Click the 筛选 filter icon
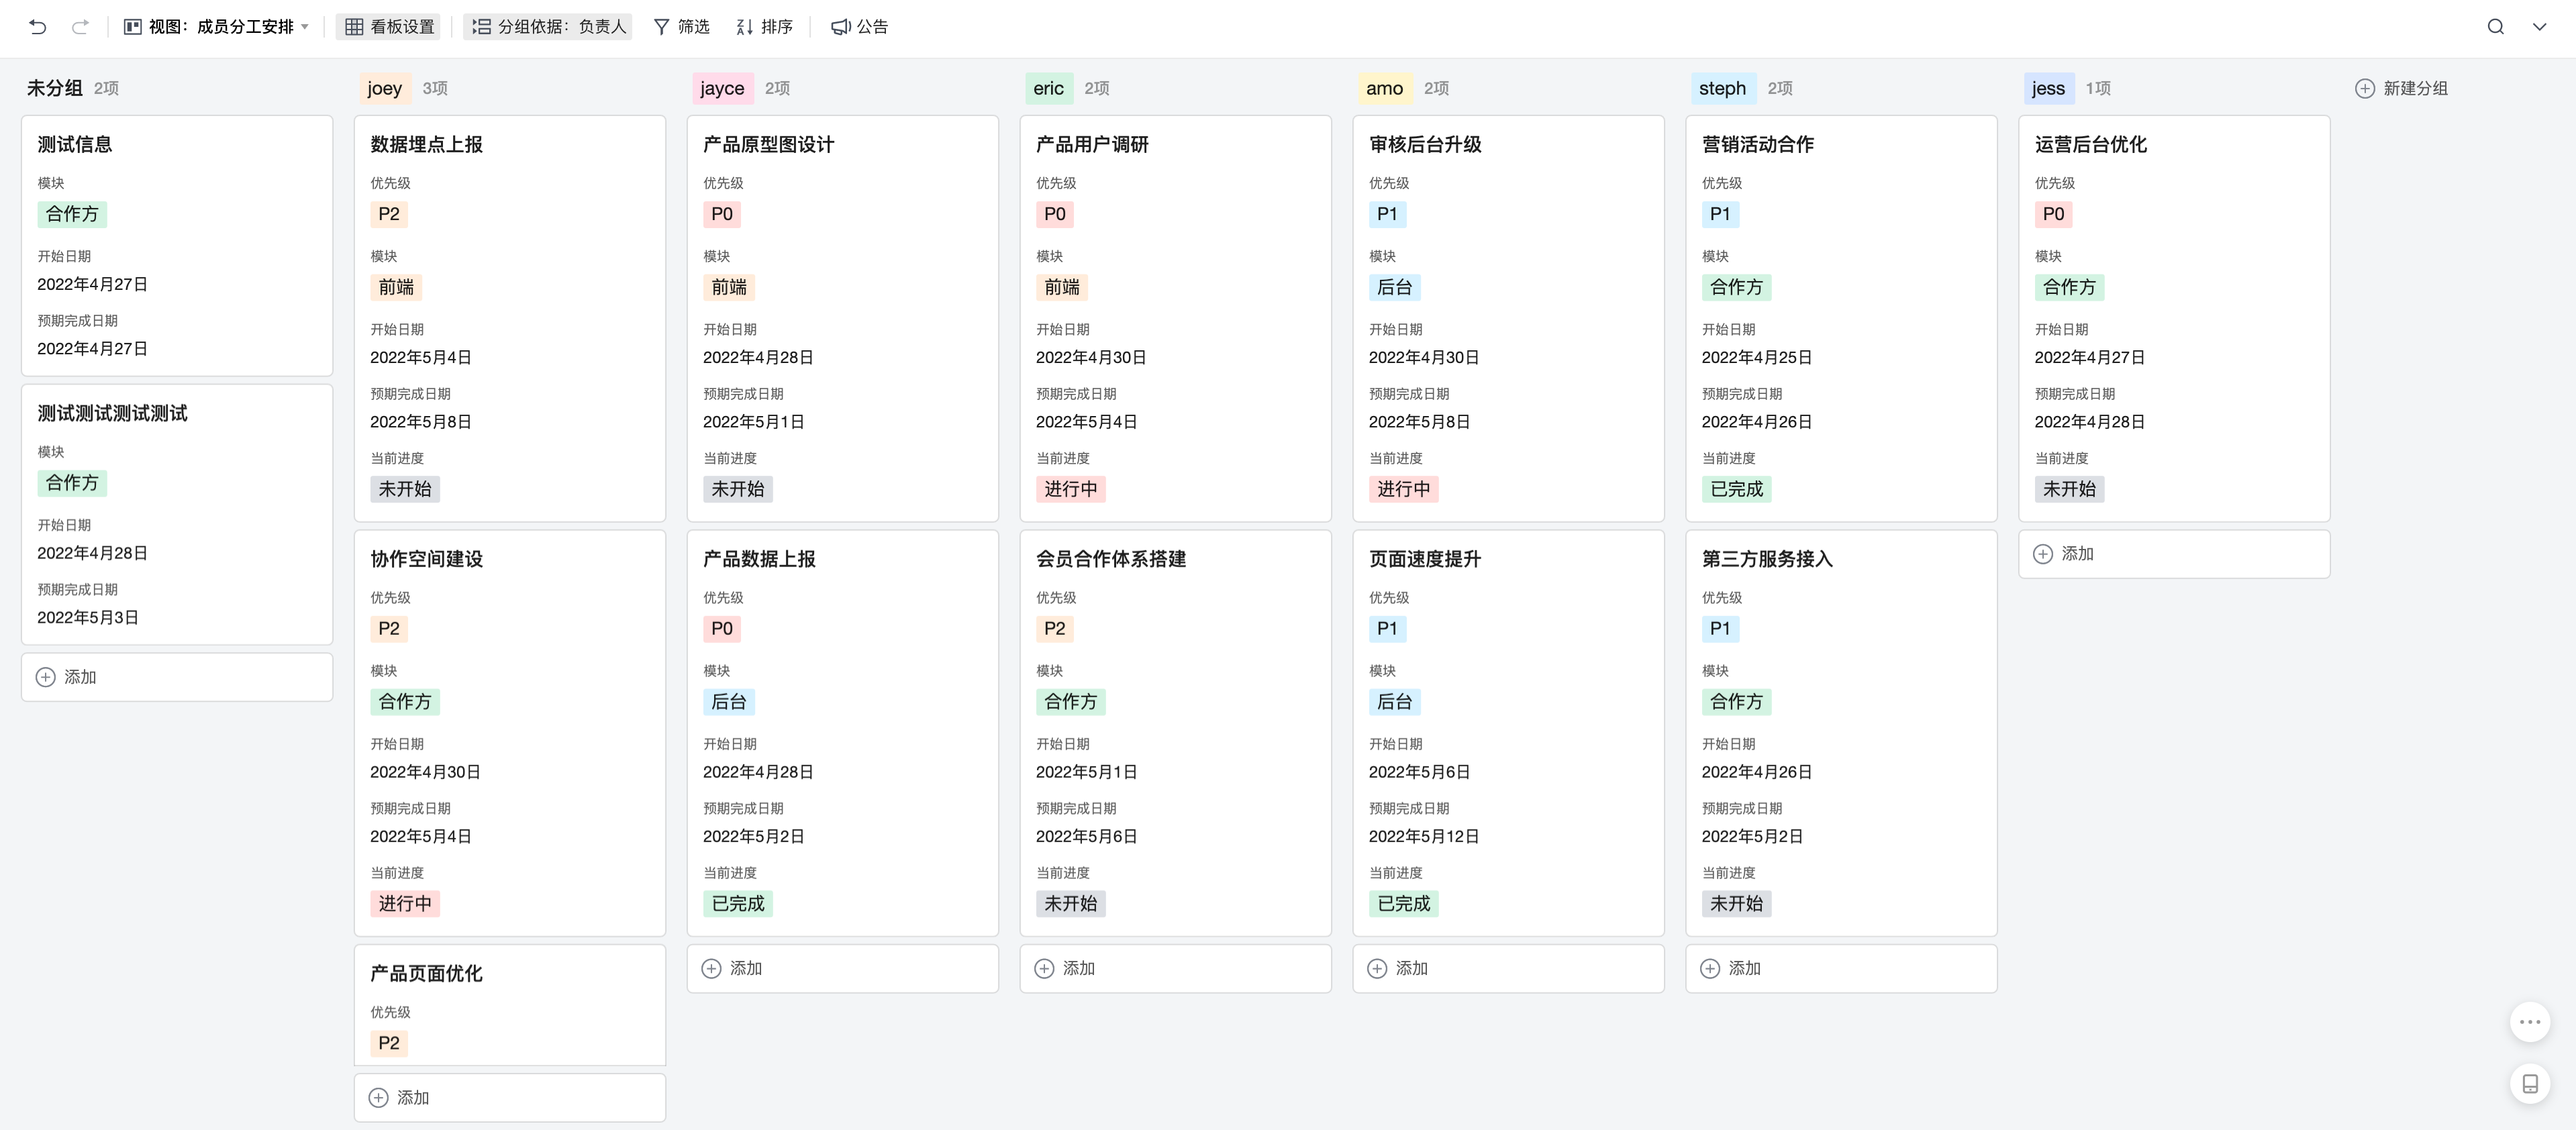2576x1130 pixels. pyautogui.click(x=681, y=27)
